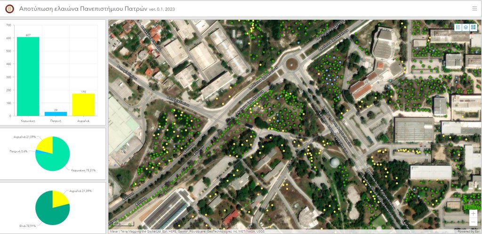Zoom out of the map

[473, 222]
